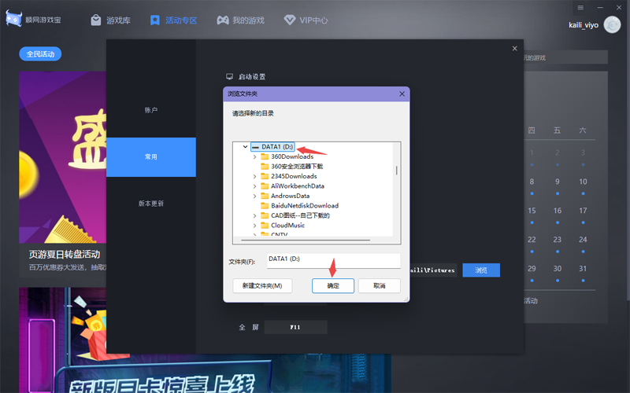Click the 新建文件夹(M) button
630x393 pixels.
(x=262, y=286)
